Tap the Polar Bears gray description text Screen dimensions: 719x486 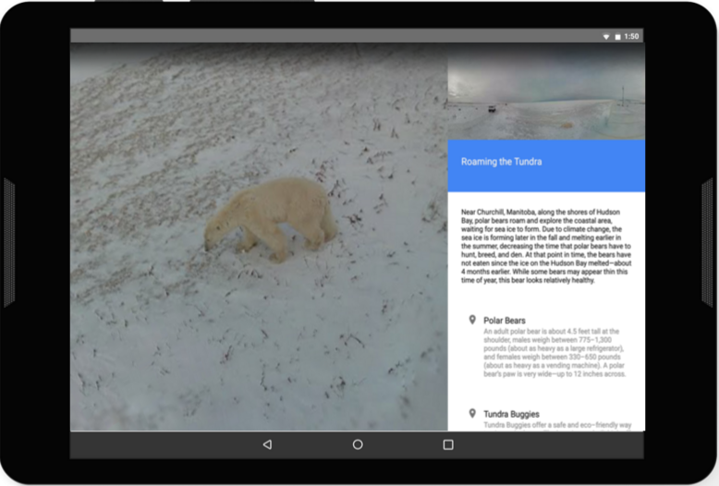click(x=554, y=352)
